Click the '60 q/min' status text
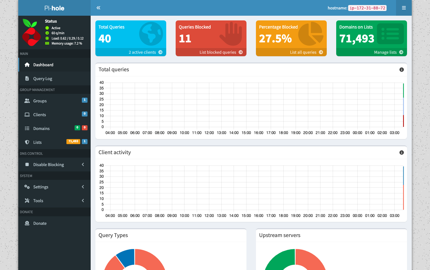The width and height of the screenshot is (430, 270). click(x=58, y=33)
